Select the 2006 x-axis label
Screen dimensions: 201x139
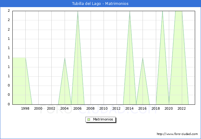point(77,108)
